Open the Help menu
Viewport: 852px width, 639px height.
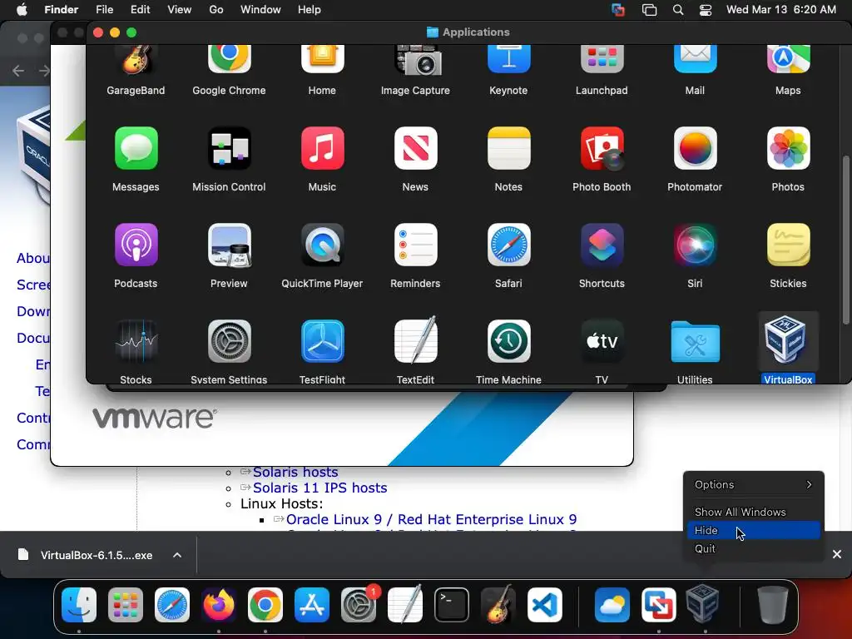click(310, 10)
